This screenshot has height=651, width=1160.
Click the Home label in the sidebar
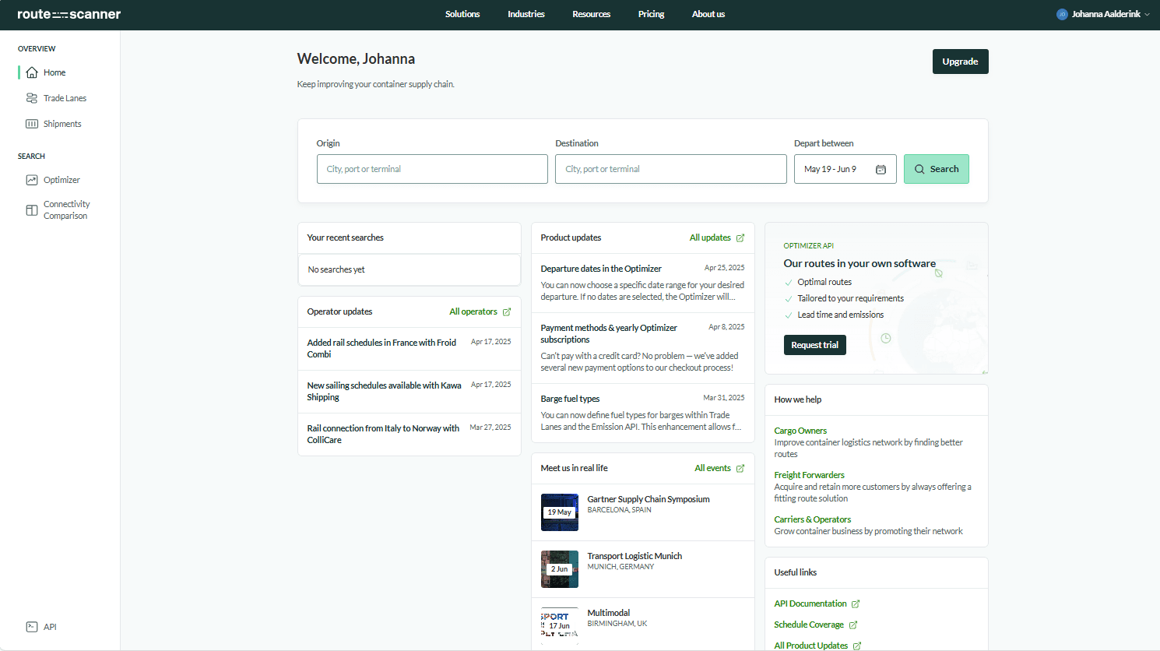(54, 72)
